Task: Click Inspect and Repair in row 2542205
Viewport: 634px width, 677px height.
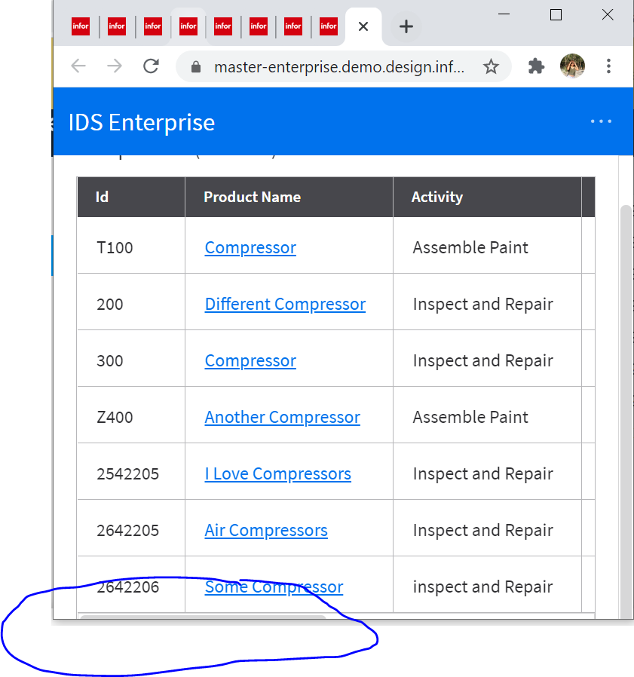Action: pos(482,474)
